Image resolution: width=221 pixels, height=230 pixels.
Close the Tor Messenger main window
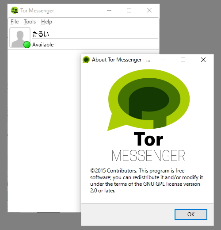(x=149, y=10)
